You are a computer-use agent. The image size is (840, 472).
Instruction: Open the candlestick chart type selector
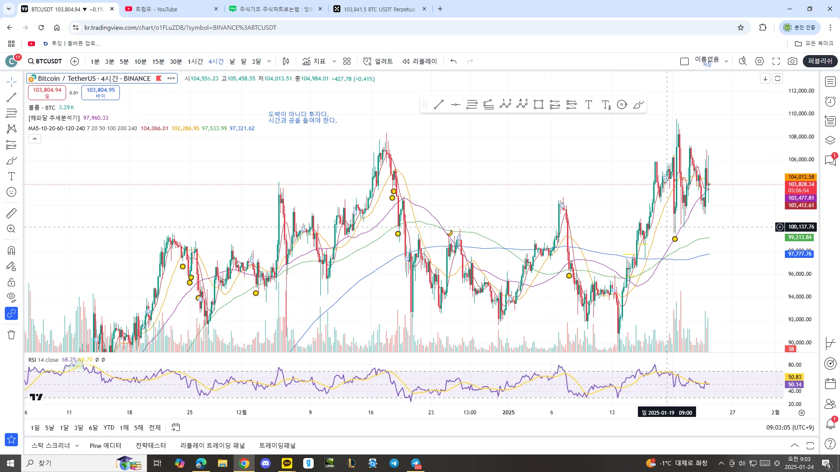click(x=286, y=61)
